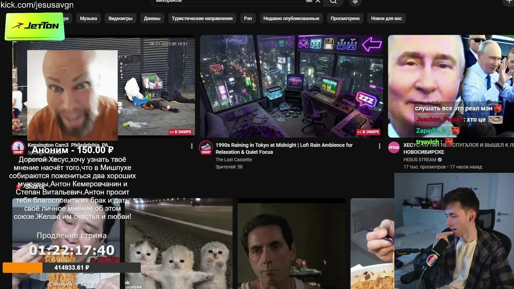Click the donation goal progress bar
Screen dimensions: 514x289
pos(71,268)
